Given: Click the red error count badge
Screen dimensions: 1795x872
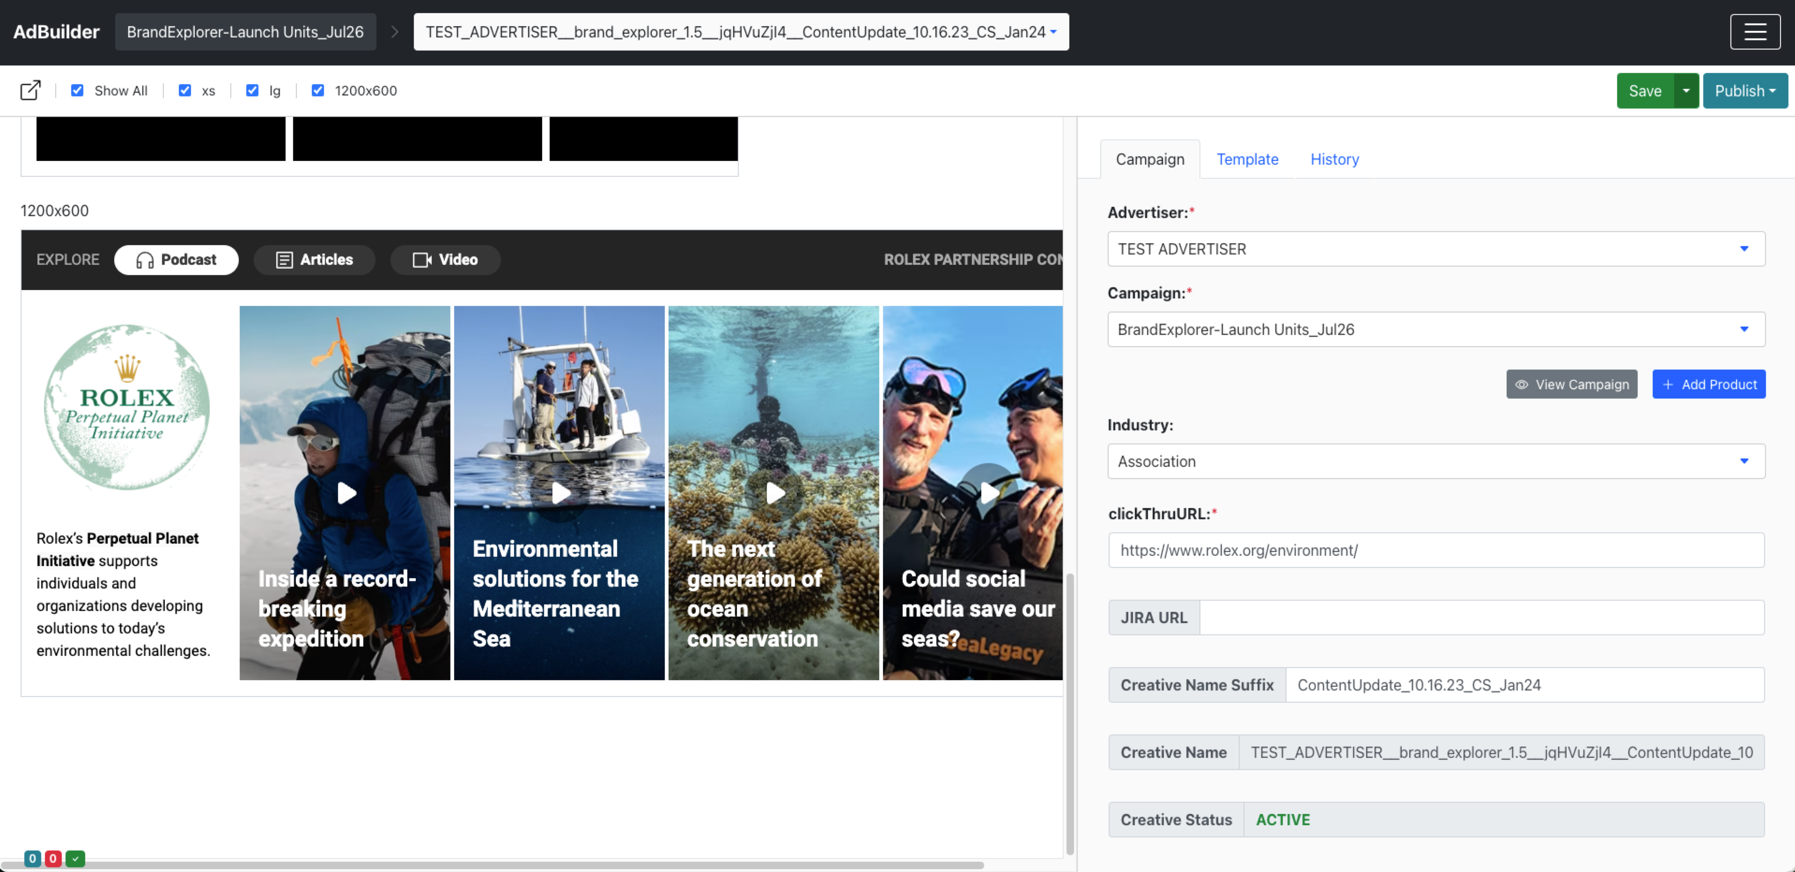Looking at the screenshot, I should [53, 859].
